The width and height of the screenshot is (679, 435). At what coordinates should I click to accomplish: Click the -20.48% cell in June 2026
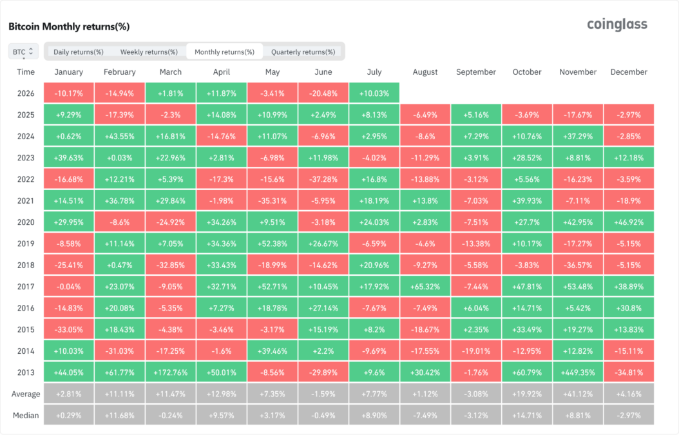[x=323, y=93]
